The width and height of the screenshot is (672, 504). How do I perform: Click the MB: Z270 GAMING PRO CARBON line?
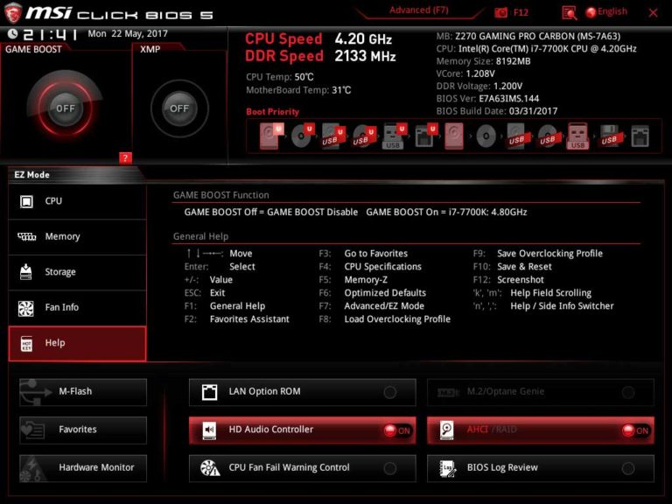528,37
